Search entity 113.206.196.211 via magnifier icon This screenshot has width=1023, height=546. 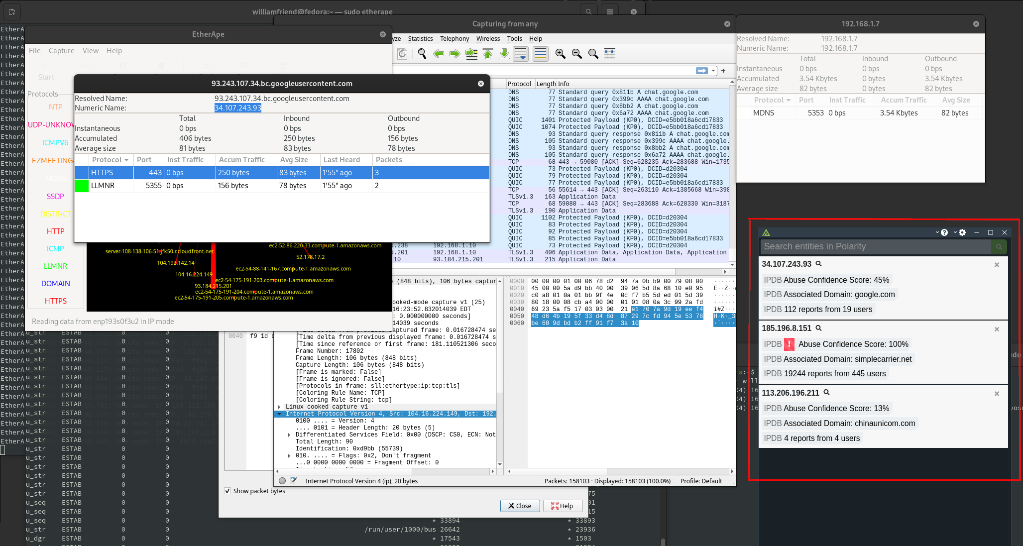pos(826,392)
